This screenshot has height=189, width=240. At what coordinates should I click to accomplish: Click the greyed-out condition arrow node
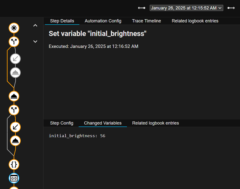click(15, 59)
